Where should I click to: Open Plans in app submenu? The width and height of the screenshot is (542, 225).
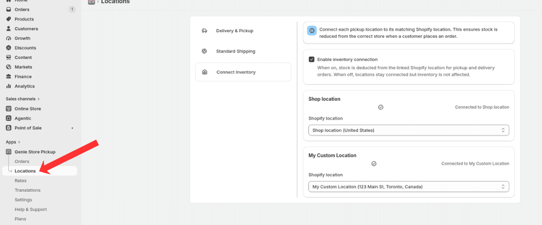pyautogui.click(x=20, y=219)
